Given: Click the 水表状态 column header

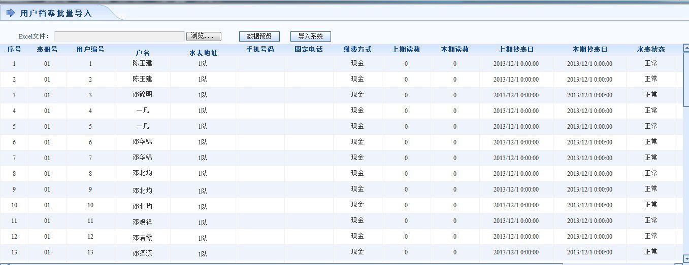Looking at the screenshot, I should [651, 50].
